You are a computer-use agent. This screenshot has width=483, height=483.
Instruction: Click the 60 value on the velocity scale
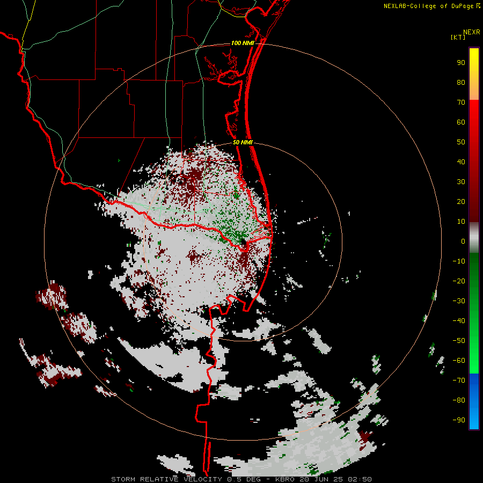(461, 122)
